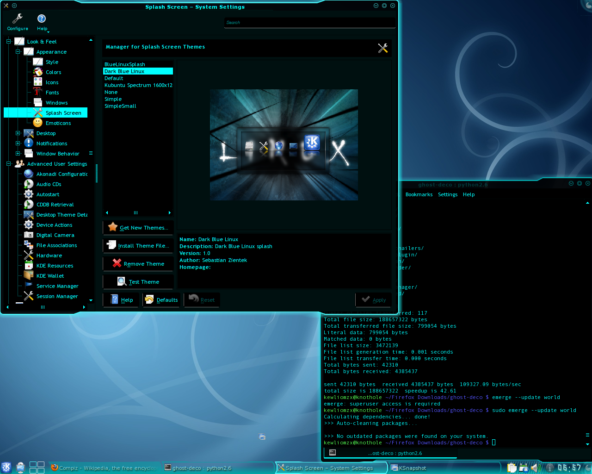
Task: Switch to KSnapshot taskbar entry
Action: click(444, 468)
